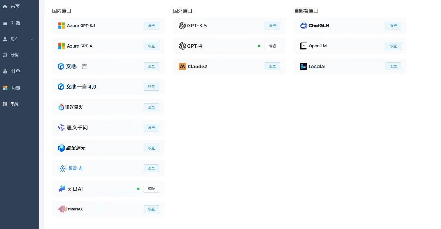Click the OpenLLM logo icon
This screenshot has width=441, height=229.
tap(303, 46)
